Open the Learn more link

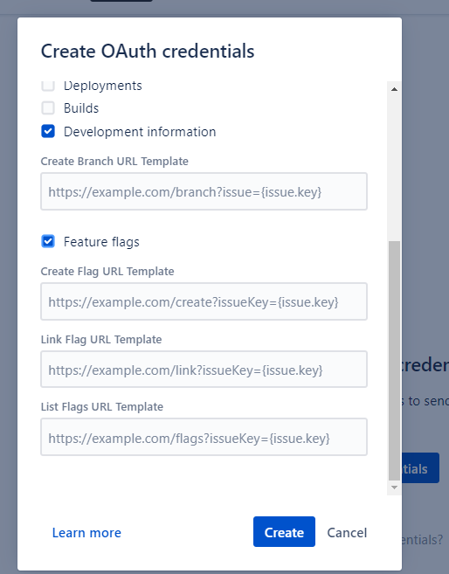tap(86, 533)
